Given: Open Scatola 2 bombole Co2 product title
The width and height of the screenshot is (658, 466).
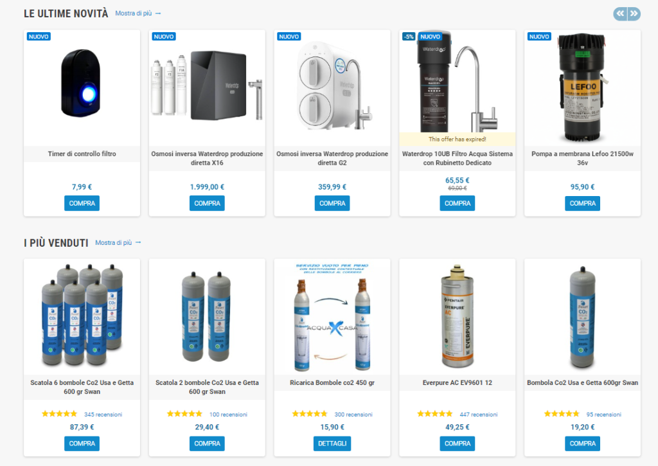Looking at the screenshot, I should coord(207,387).
